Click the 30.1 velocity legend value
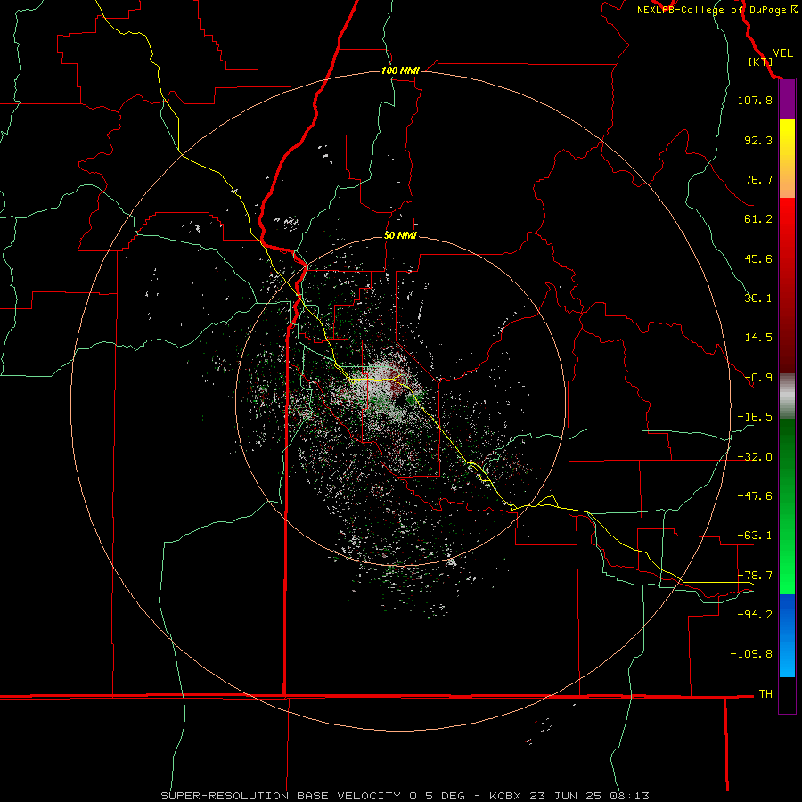The height and width of the screenshot is (802, 802). point(758,299)
